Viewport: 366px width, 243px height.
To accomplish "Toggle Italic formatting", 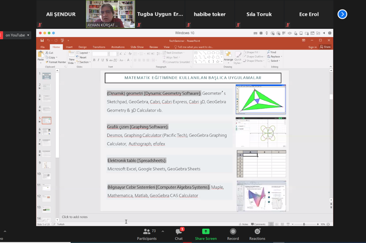I will pos(98,60).
